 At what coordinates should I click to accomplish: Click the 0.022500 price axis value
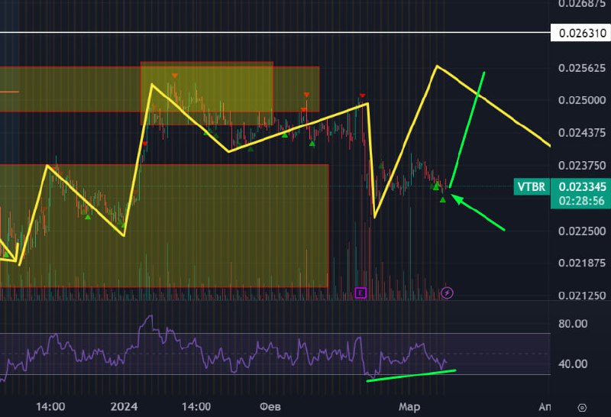[x=582, y=231]
